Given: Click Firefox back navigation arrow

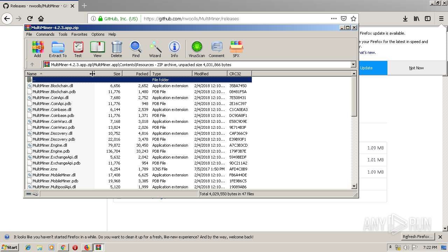Looking at the screenshot, I should coord(7,19).
